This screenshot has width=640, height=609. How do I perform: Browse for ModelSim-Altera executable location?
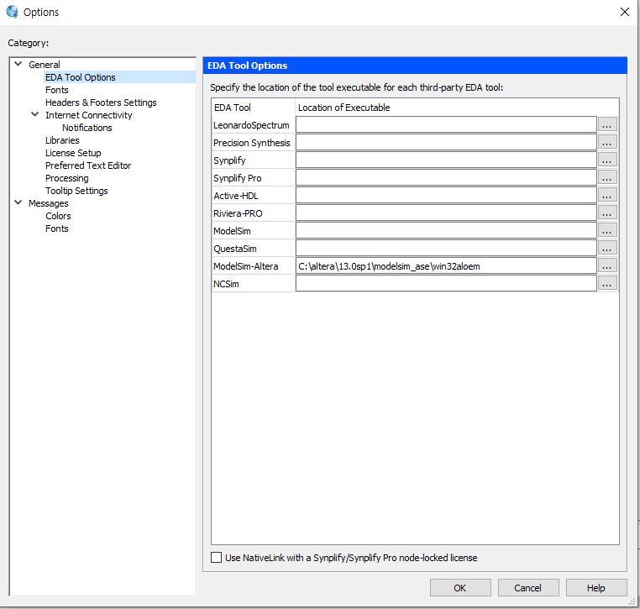pyautogui.click(x=607, y=265)
